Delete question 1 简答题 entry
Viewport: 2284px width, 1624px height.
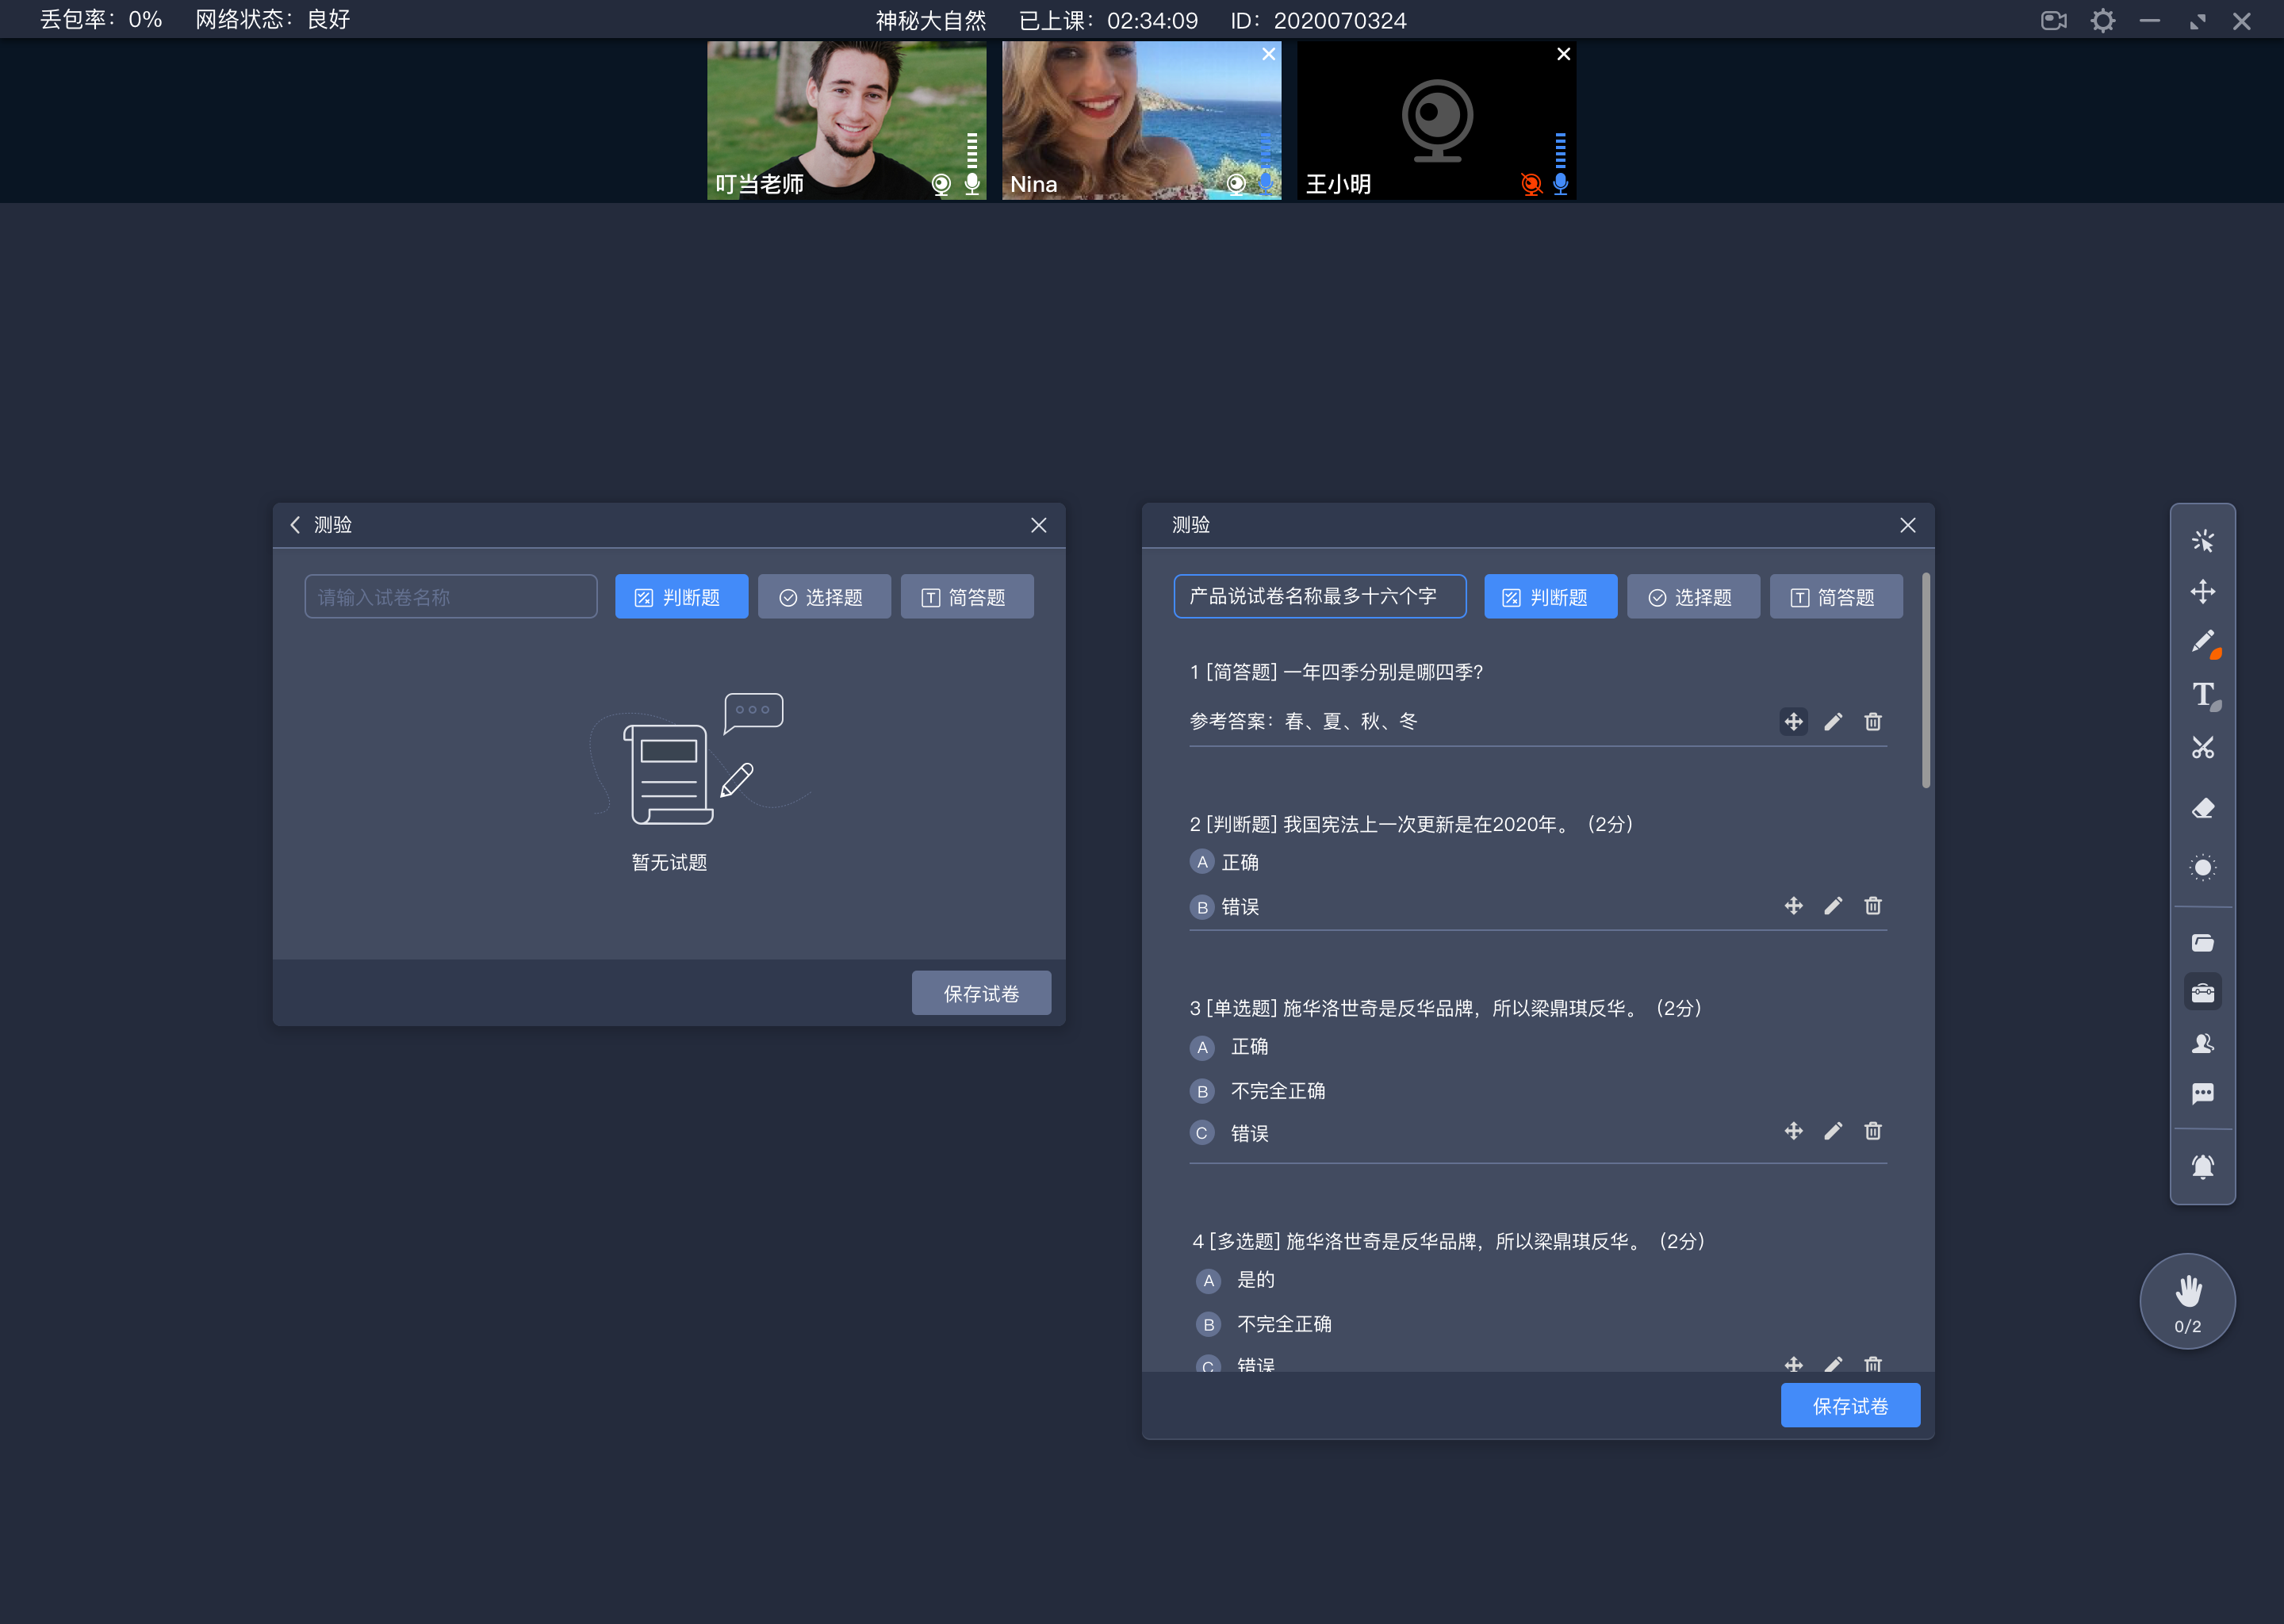[1873, 722]
